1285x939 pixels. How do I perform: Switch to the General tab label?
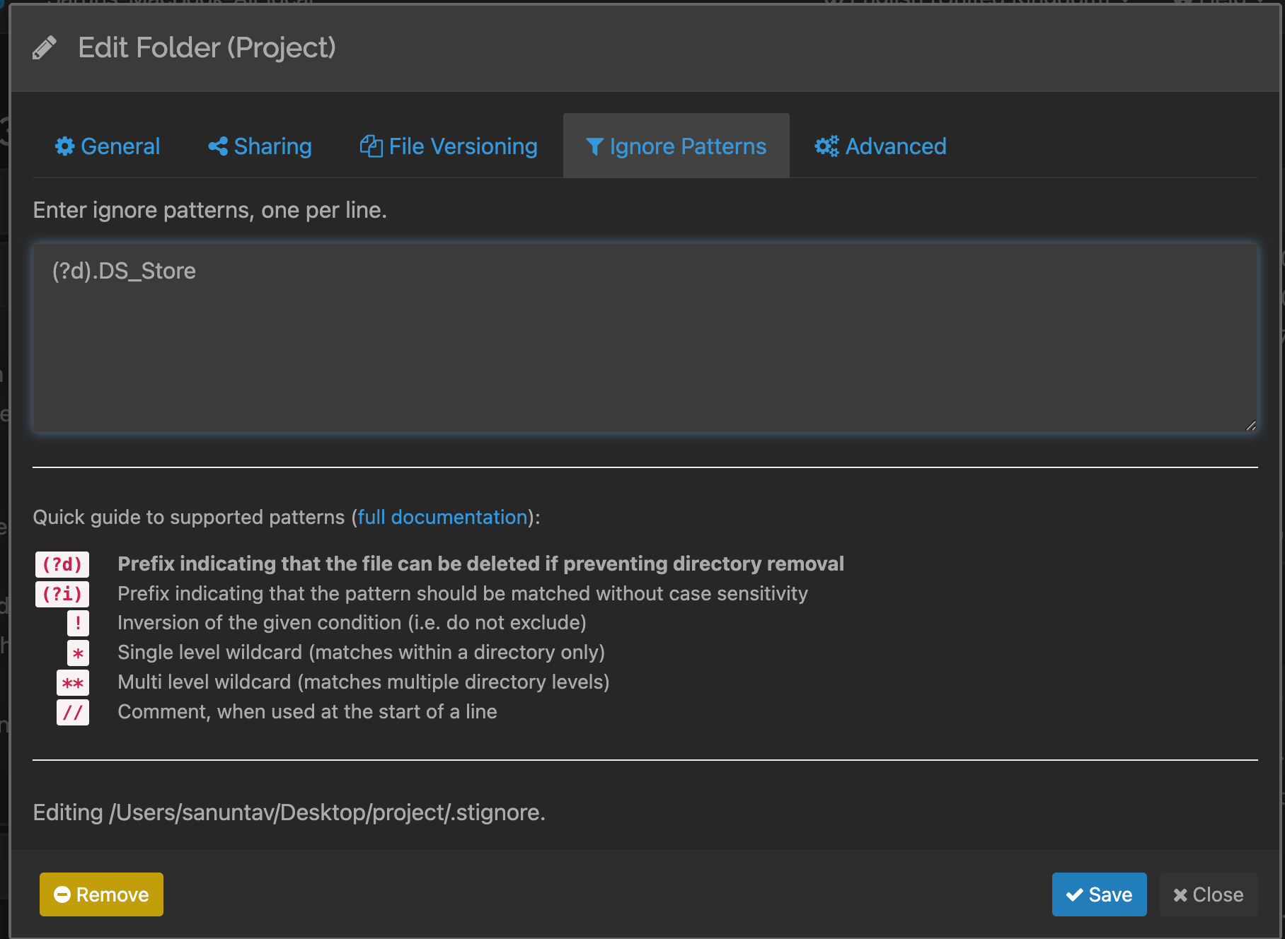(120, 146)
